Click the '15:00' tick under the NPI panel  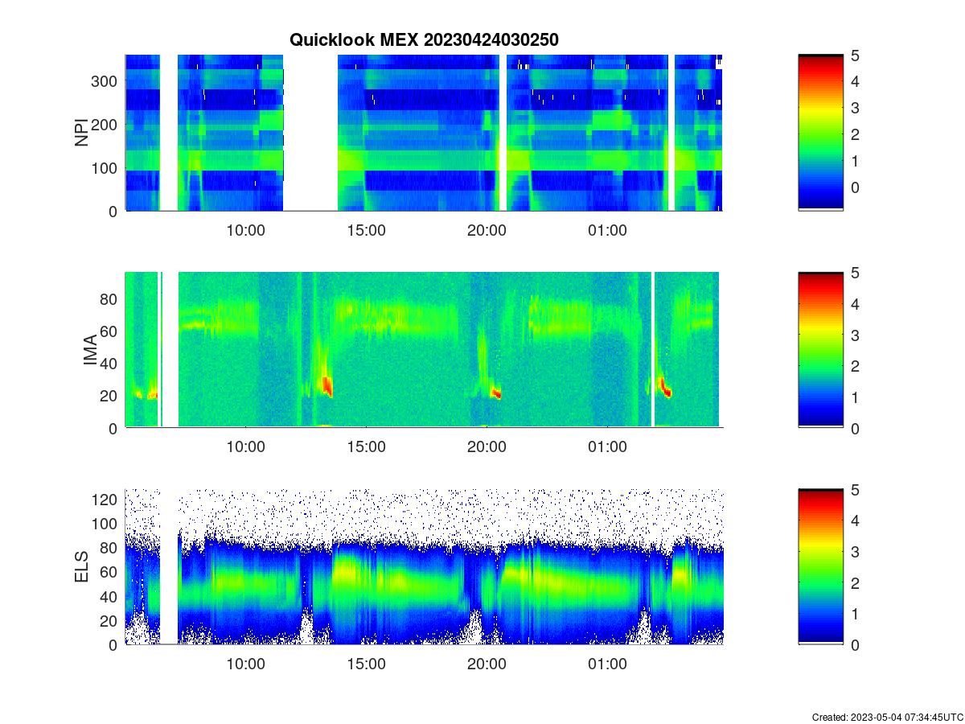click(366, 230)
